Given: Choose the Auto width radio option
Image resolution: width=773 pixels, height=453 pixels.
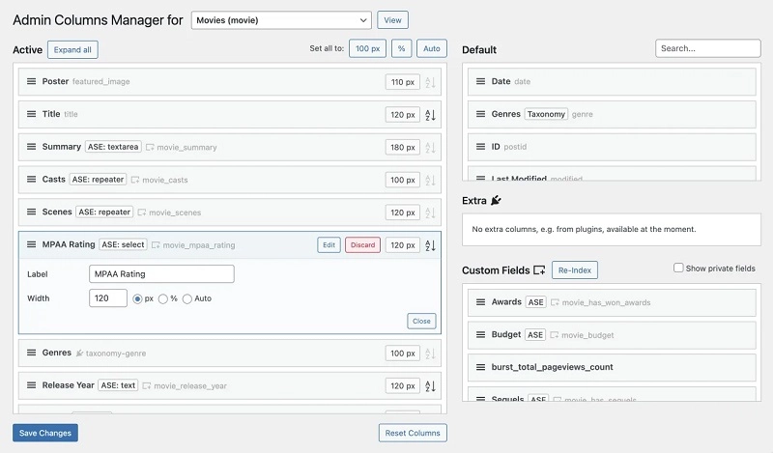Looking at the screenshot, I should pos(187,299).
